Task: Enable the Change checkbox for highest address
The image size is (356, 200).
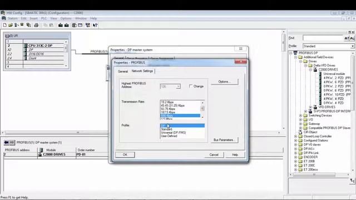Action: click(191, 86)
